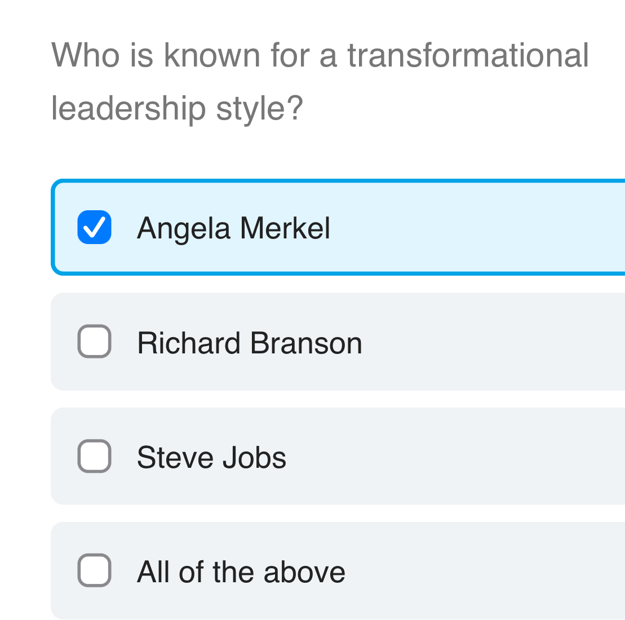Click empty area right of Steve Jobs text
Image resolution: width=625 pixels, height=620 pixels.
(451, 457)
